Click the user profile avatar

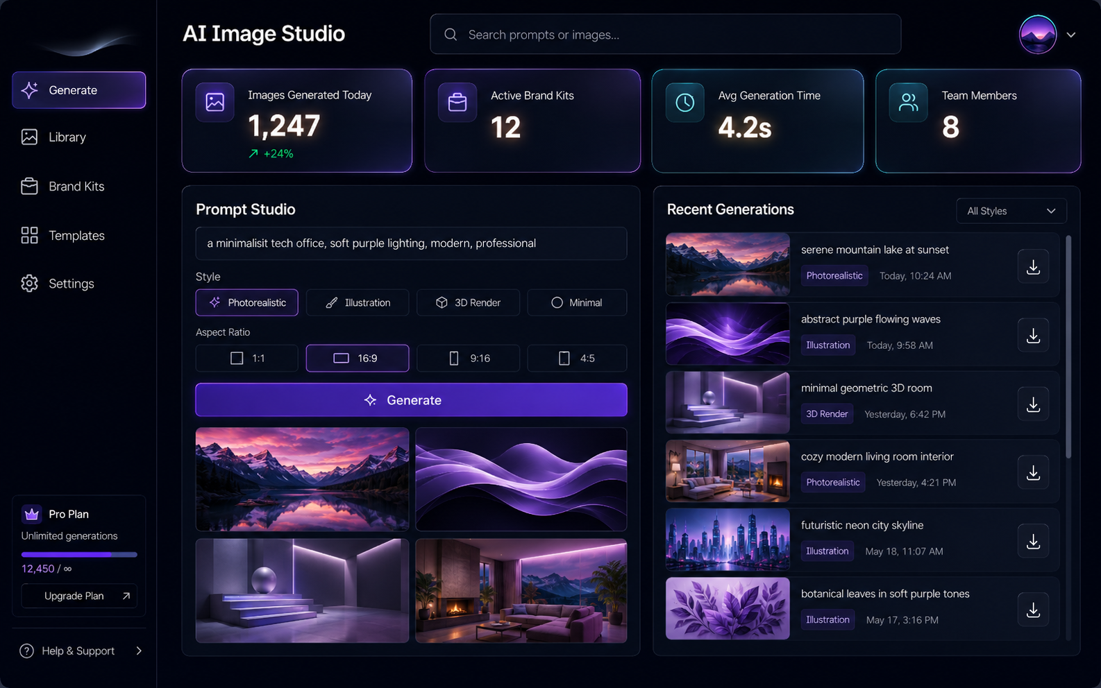(x=1038, y=34)
